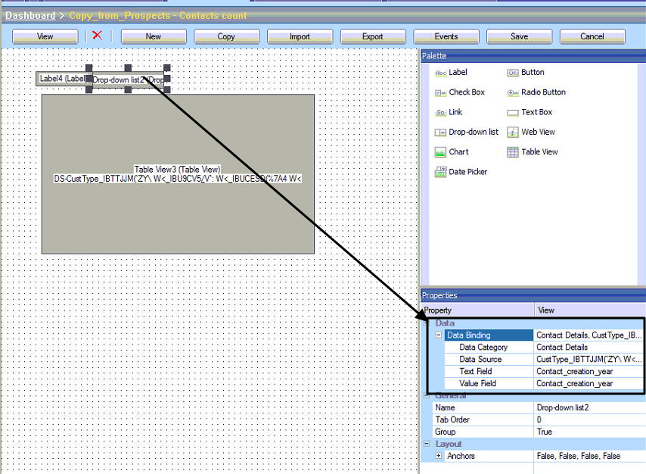Select the Chart component icon
The image size is (646, 474).
(442, 151)
